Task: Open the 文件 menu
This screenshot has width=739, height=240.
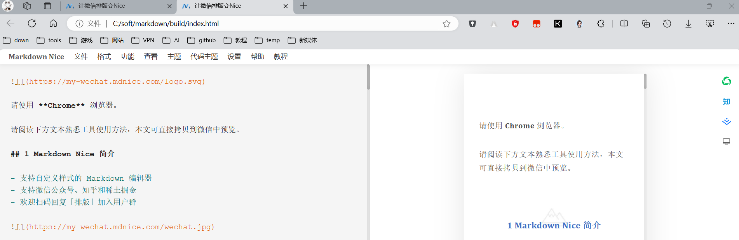Action: pos(81,57)
